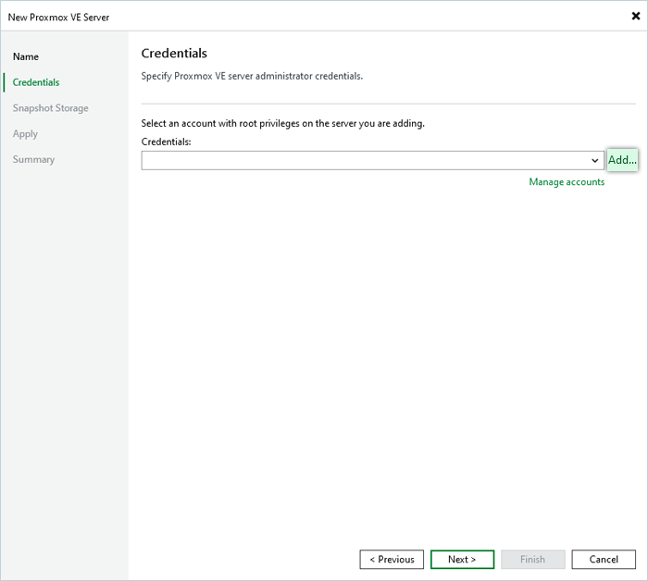Switch to the Summary wizard step

pos(33,160)
